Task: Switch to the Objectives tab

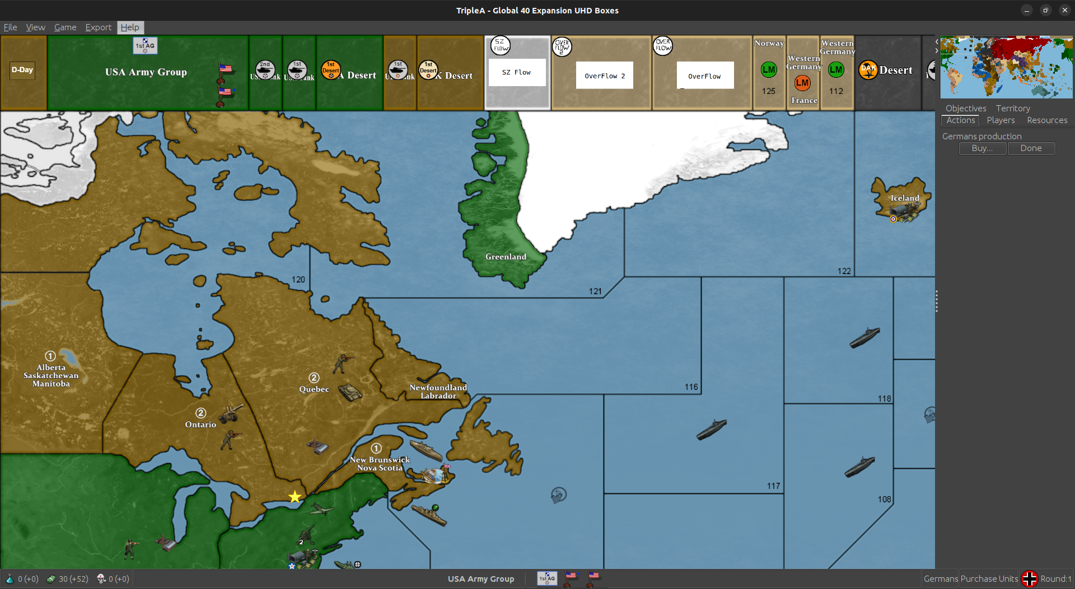Action: pos(966,108)
